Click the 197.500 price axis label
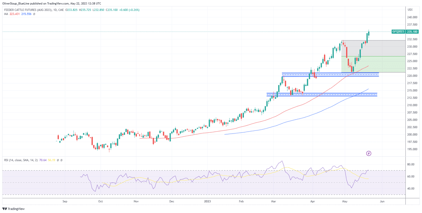 point(412,142)
